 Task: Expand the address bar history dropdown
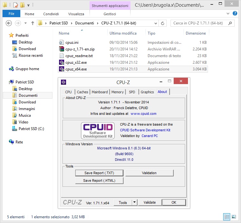(156, 23)
